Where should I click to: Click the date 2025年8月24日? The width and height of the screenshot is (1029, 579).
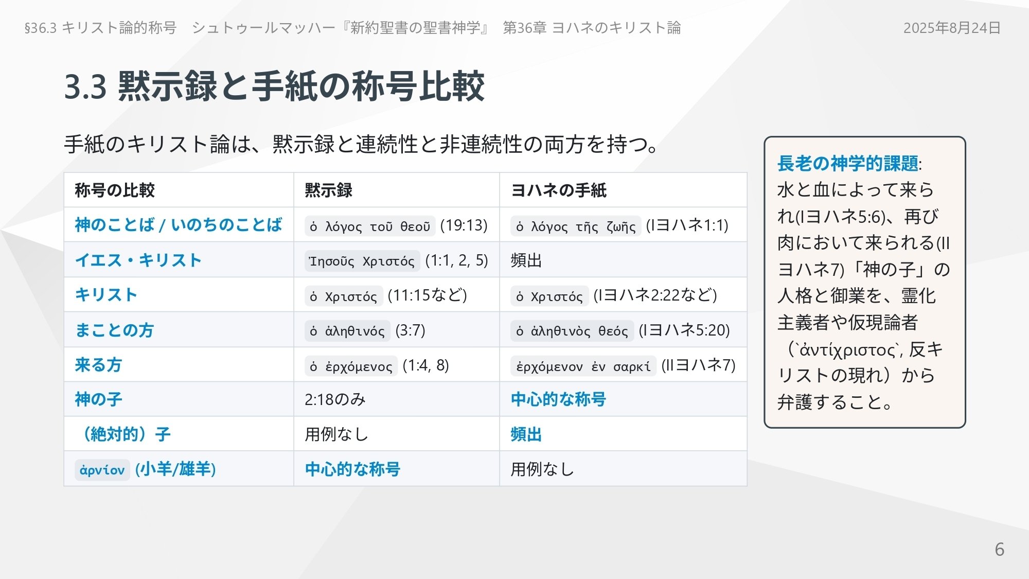952,28
